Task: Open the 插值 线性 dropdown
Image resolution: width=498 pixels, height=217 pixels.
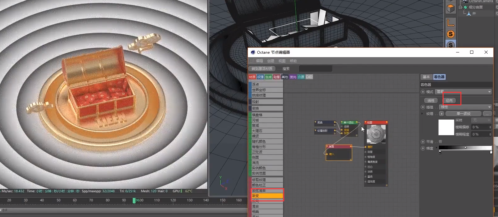Action: (465, 107)
